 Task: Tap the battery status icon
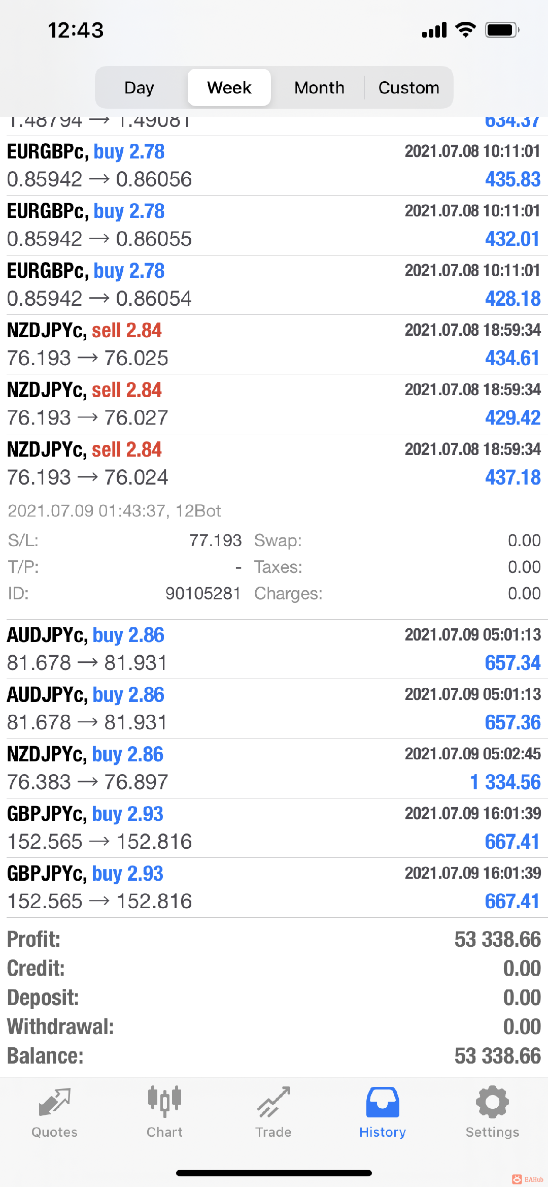502,30
